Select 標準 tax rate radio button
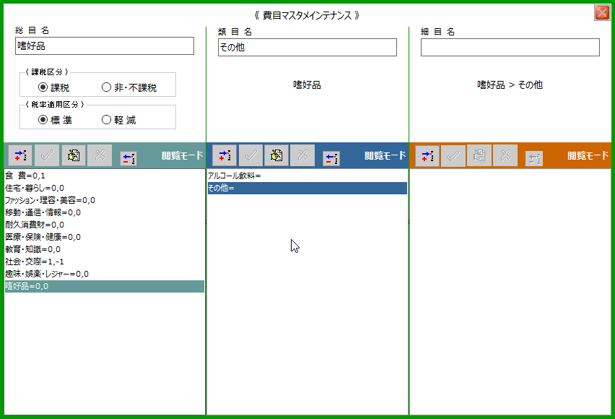Image resolution: width=615 pixels, height=419 pixels. [x=56, y=120]
